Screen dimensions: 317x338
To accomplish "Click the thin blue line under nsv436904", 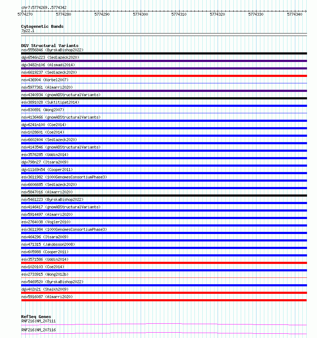I will [164, 83].
